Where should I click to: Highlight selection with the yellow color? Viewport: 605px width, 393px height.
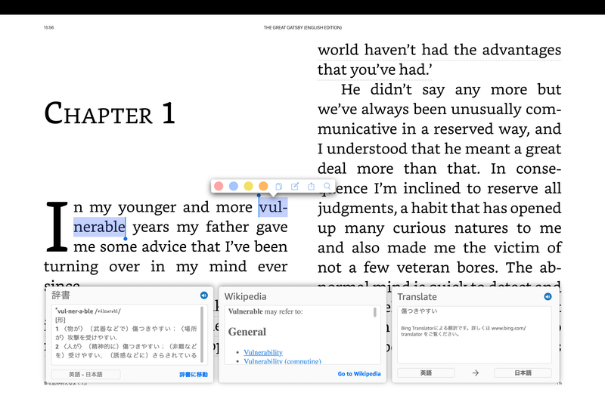pos(249,186)
